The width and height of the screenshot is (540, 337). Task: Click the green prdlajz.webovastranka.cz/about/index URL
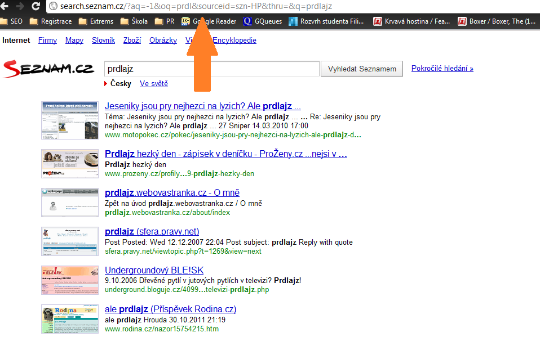(167, 213)
